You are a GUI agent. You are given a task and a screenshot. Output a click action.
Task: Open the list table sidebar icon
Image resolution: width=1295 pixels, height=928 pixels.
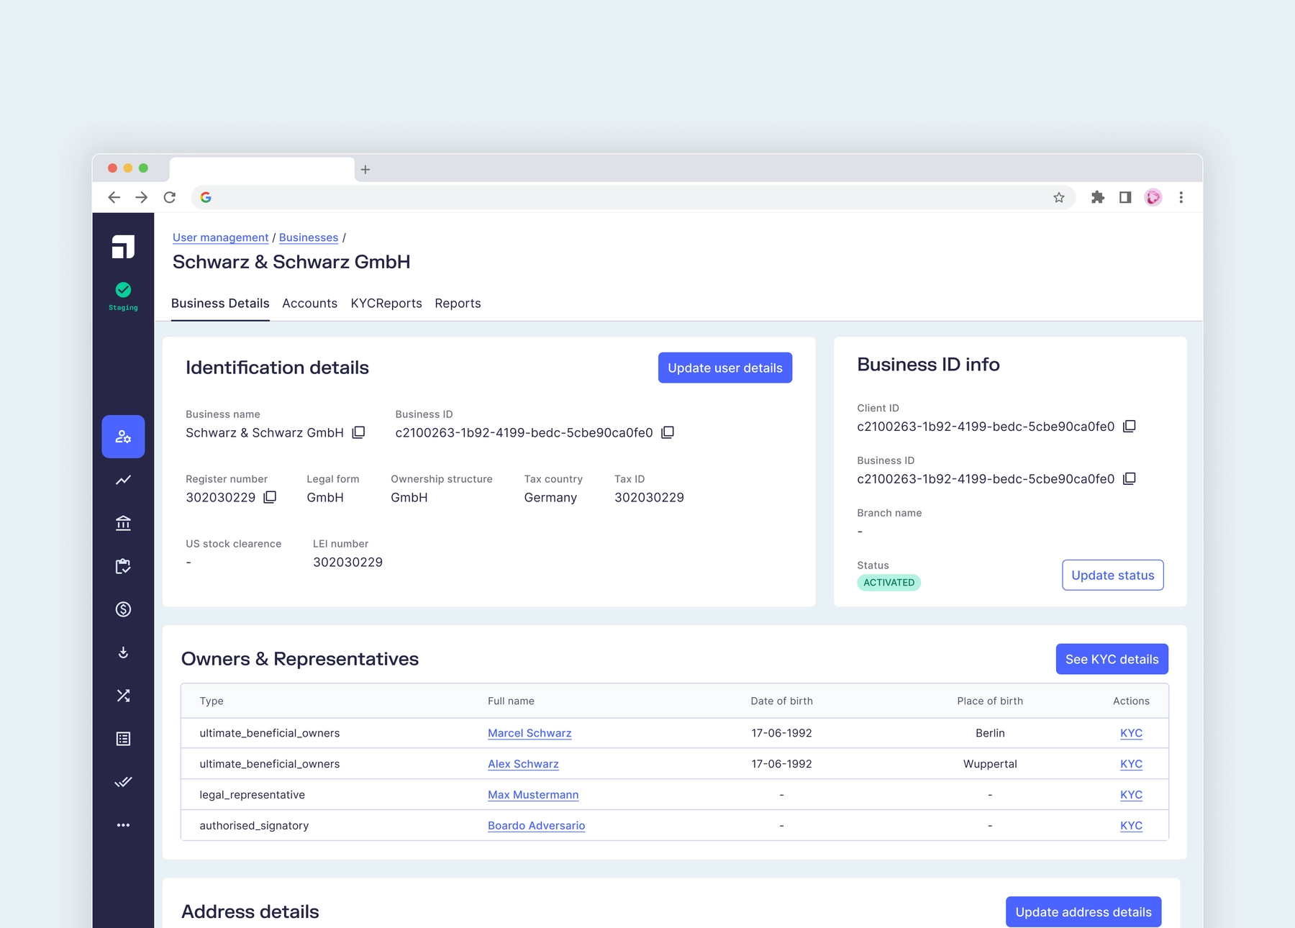click(123, 739)
